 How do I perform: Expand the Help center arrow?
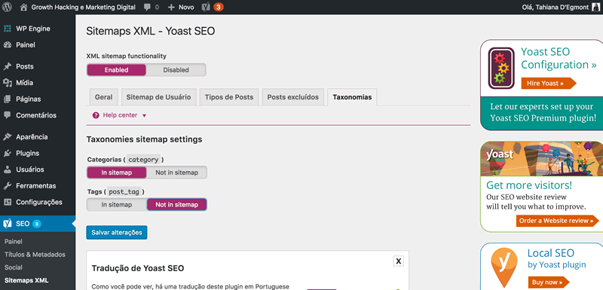pos(144,115)
